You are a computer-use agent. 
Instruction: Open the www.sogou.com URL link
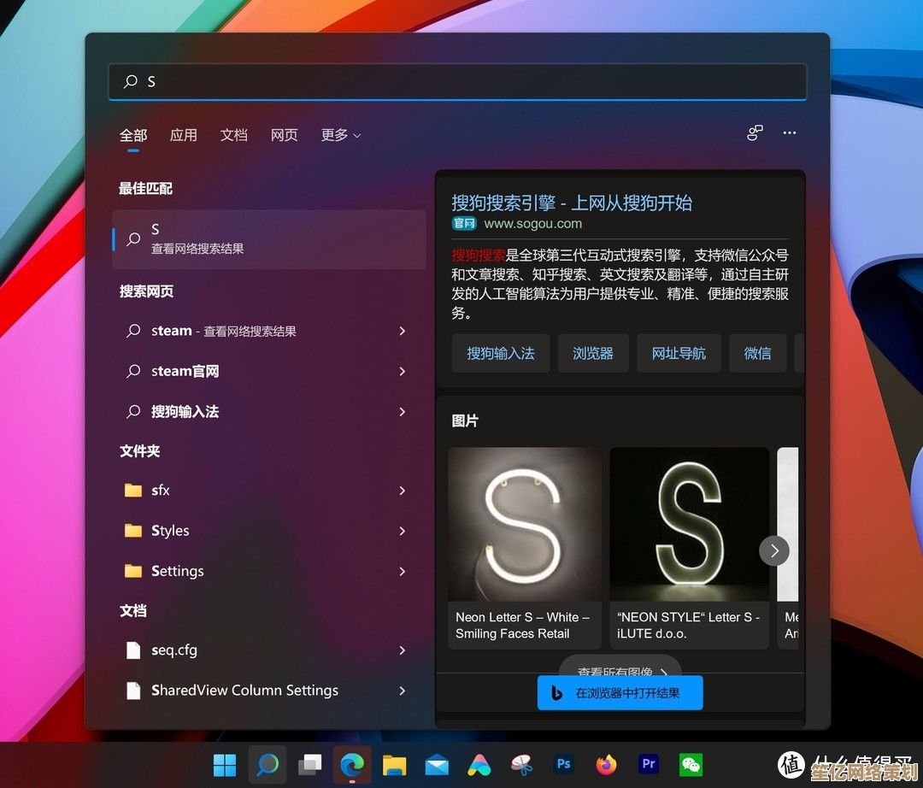click(532, 224)
